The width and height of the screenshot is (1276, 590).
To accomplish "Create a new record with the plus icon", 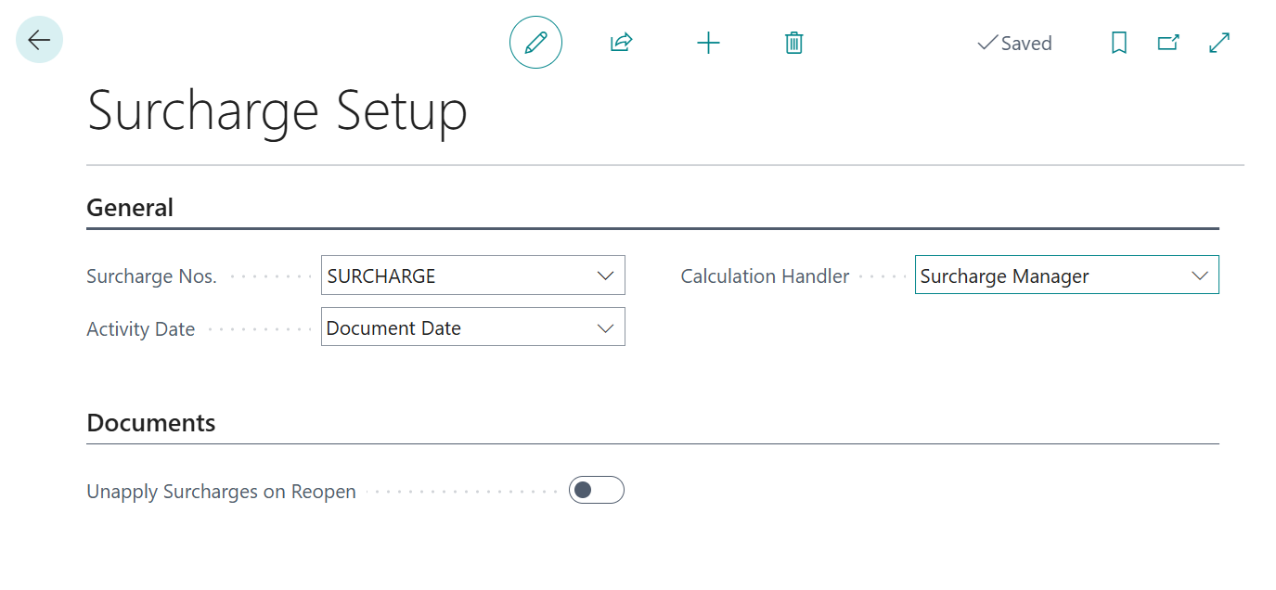I will coord(708,42).
